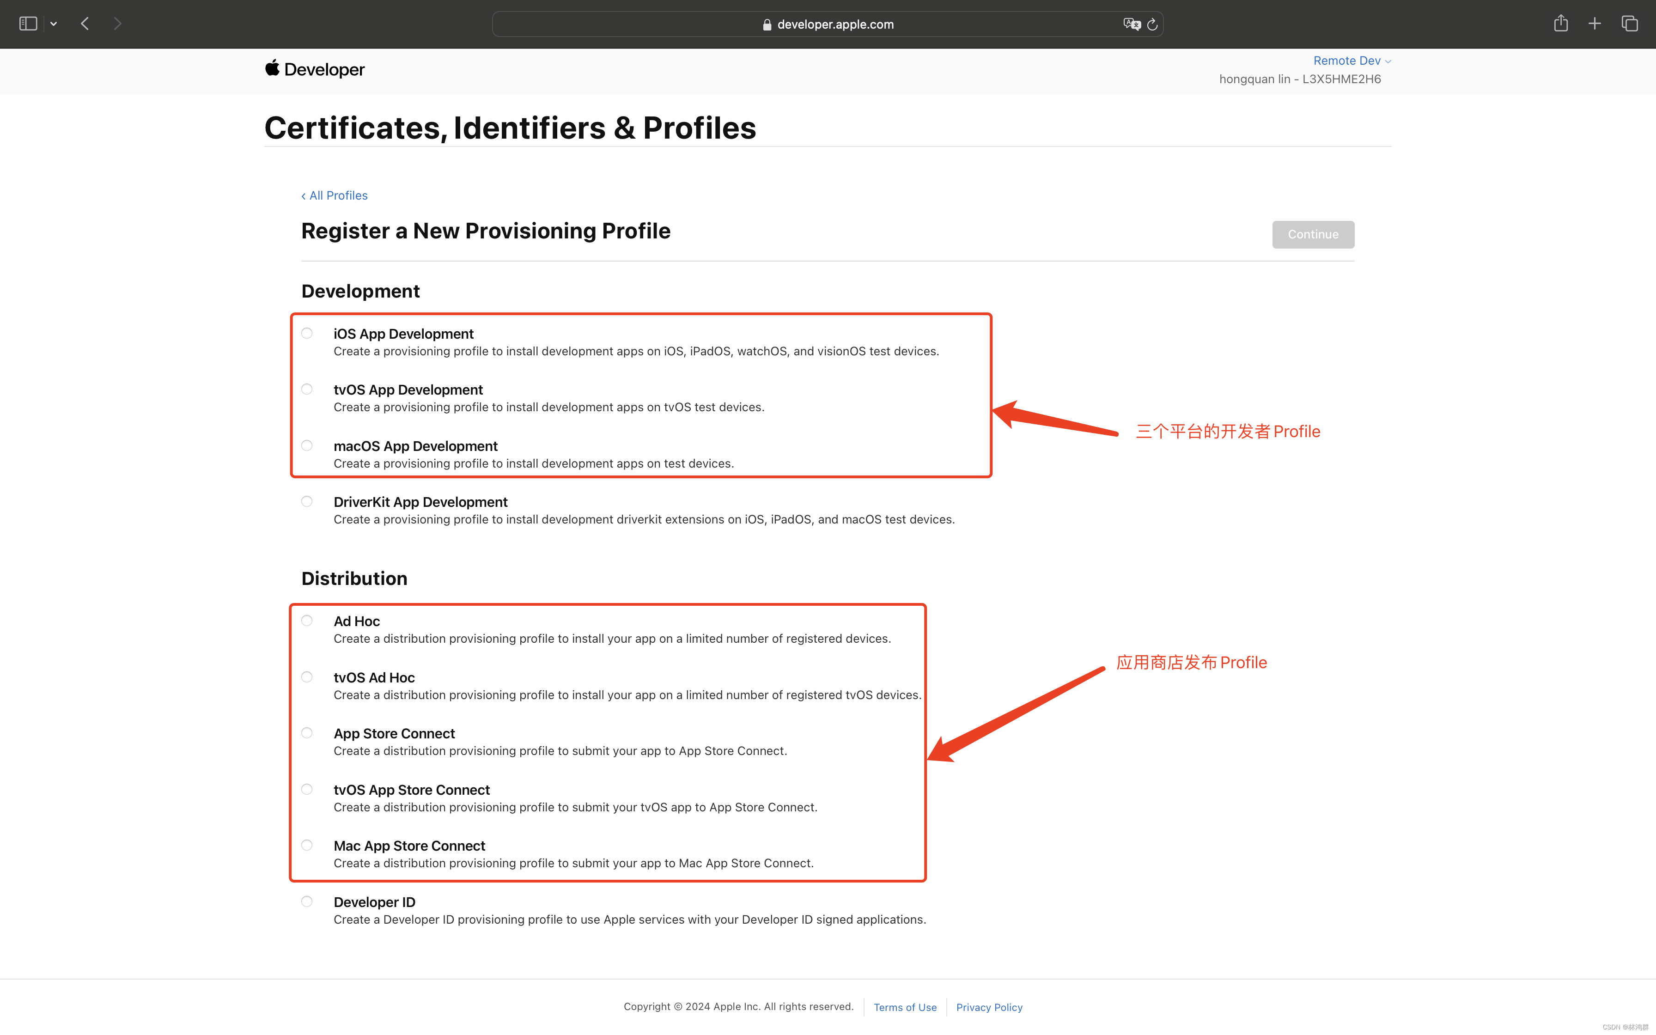The width and height of the screenshot is (1656, 1035).
Task: Click the forward navigation arrow
Action: pyautogui.click(x=118, y=24)
